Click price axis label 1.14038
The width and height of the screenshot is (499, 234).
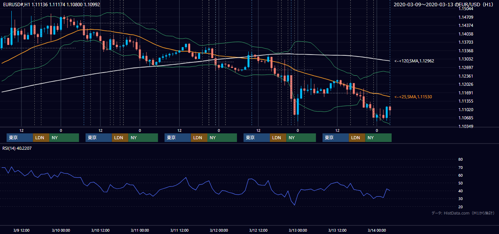466,34
